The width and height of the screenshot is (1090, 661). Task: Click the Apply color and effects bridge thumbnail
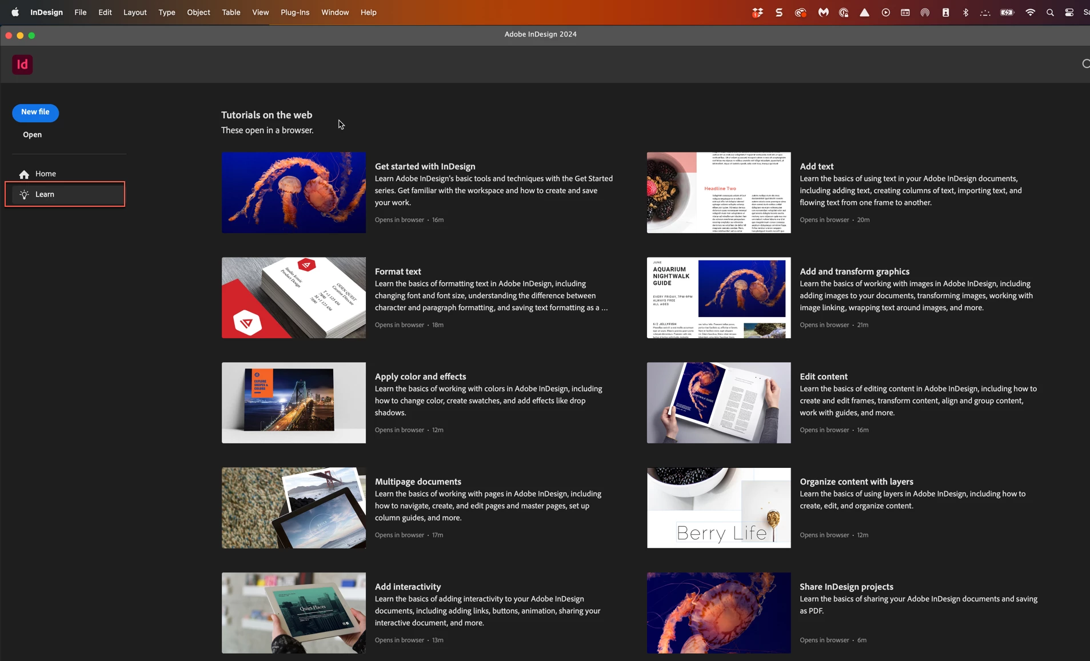coord(294,403)
